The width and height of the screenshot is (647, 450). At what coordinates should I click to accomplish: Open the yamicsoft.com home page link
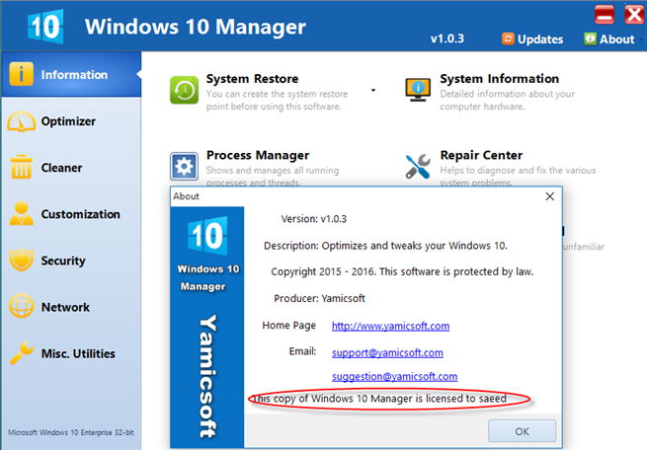click(x=390, y=326)
